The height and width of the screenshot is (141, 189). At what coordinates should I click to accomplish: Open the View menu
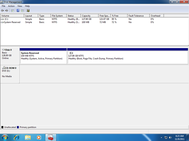pos(20,6)
